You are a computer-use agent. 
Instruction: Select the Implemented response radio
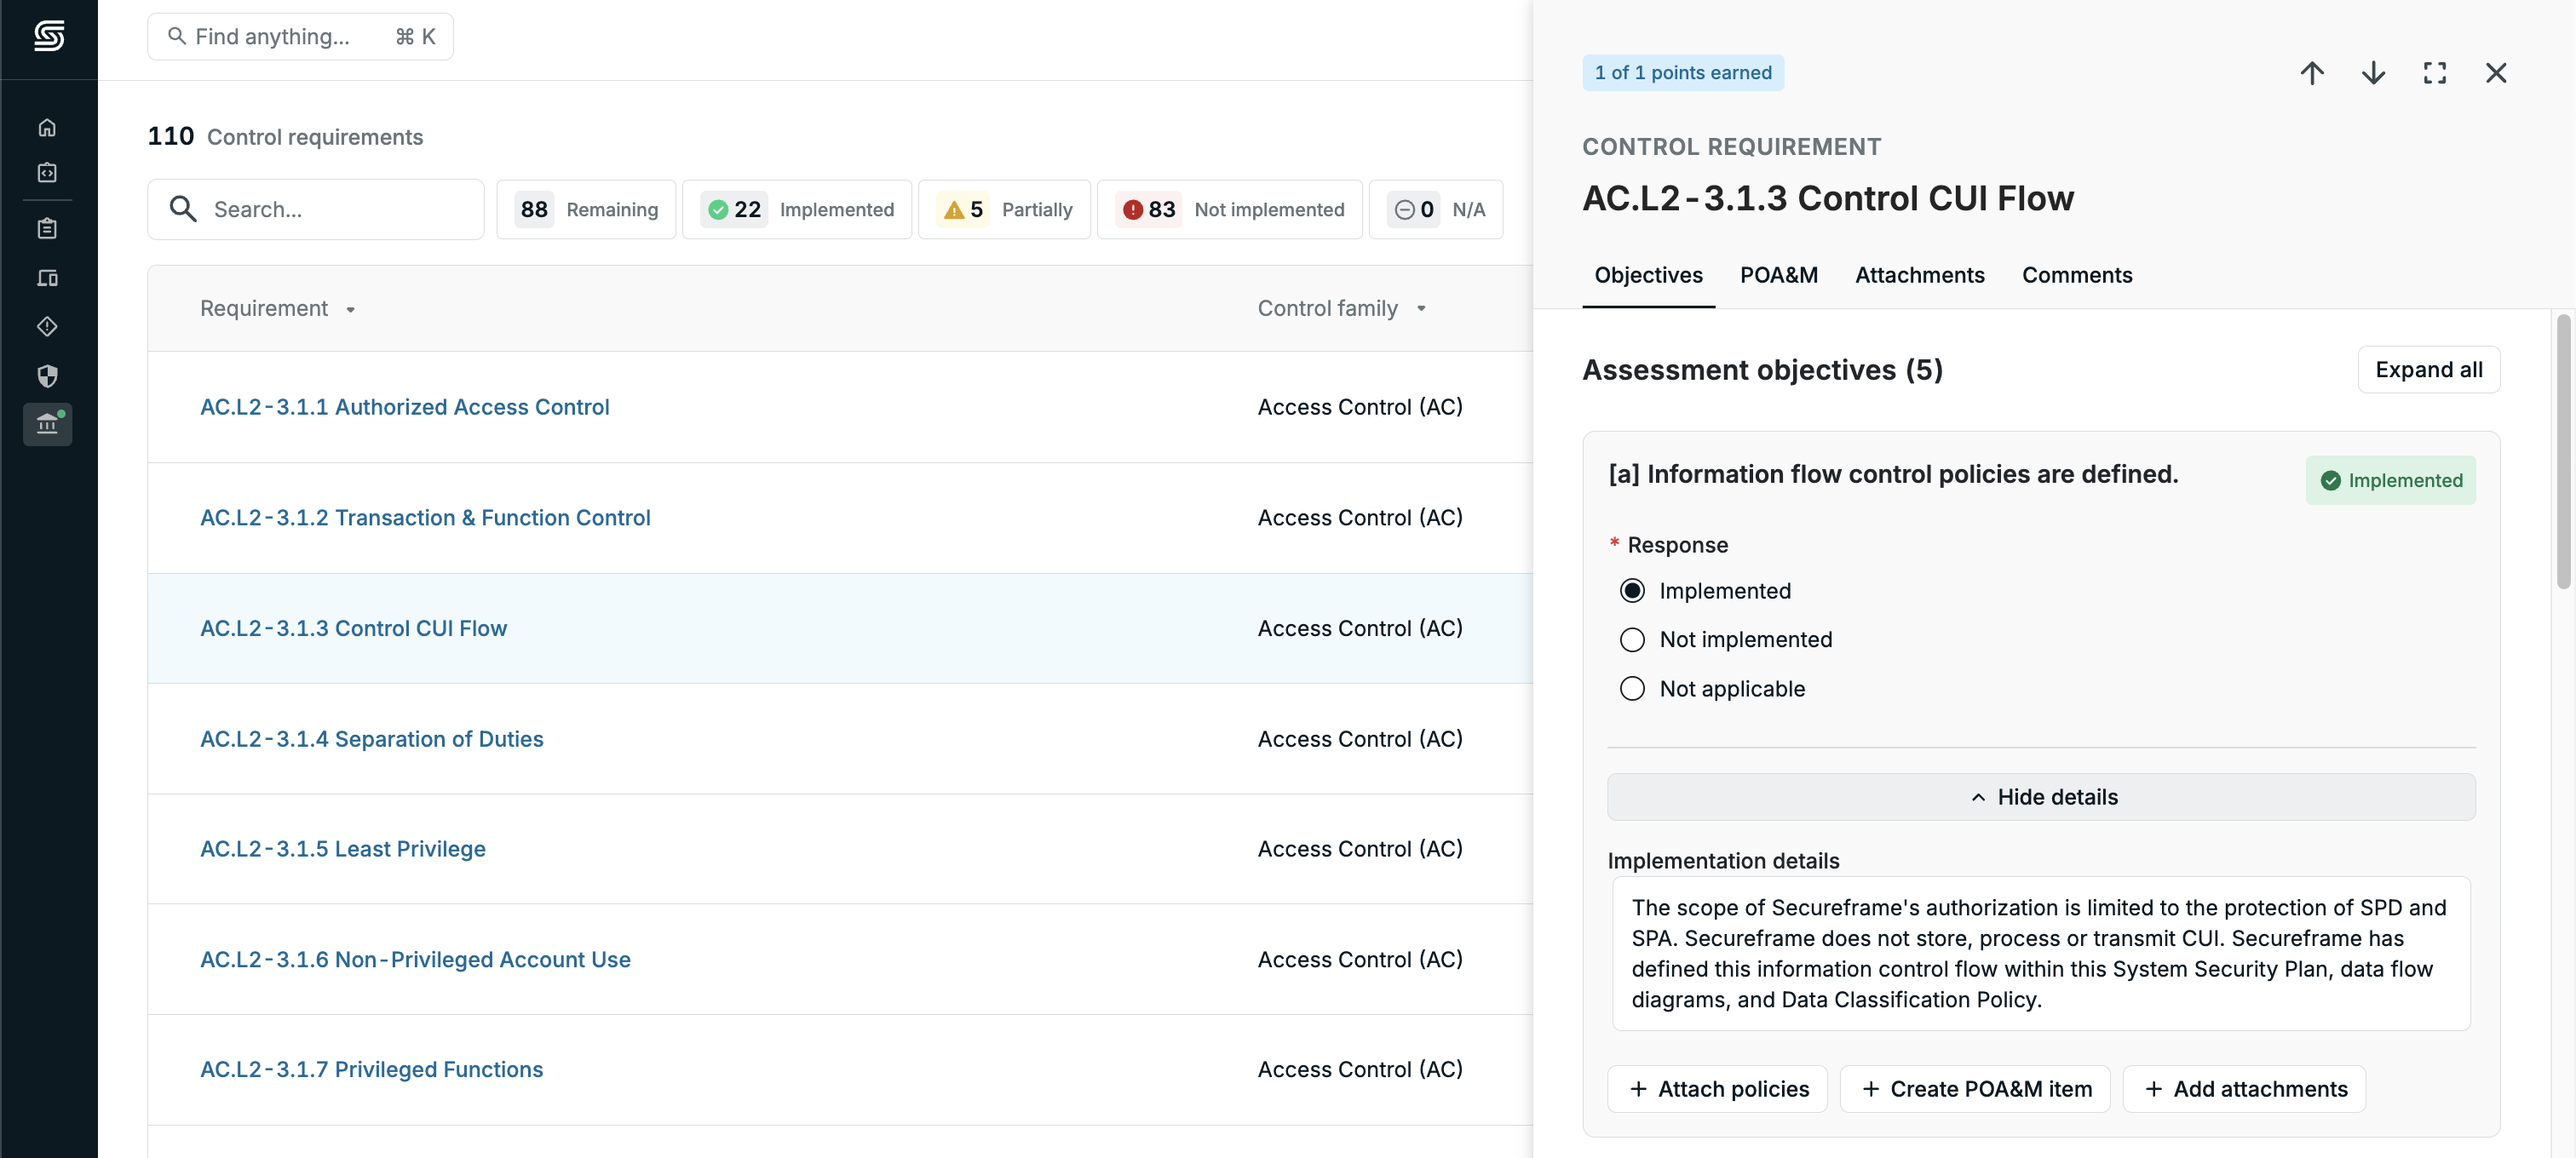coord(1631,592)
